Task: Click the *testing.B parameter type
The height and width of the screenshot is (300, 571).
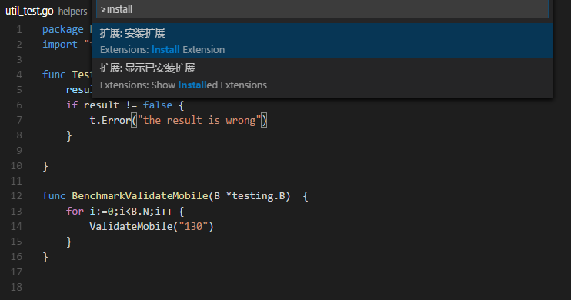Action: (255, 196)
